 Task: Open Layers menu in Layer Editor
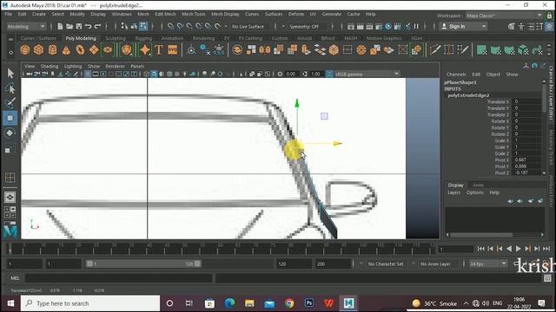tap(453, 192)
